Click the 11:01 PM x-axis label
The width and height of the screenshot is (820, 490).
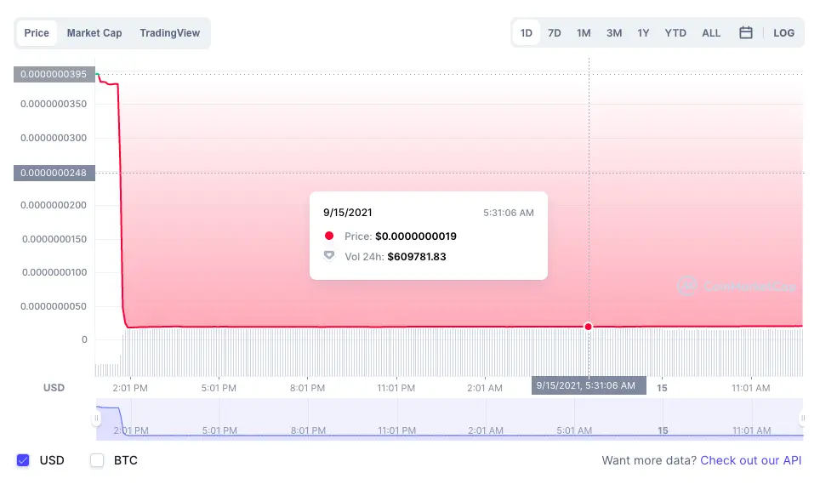tap(396, 388)
